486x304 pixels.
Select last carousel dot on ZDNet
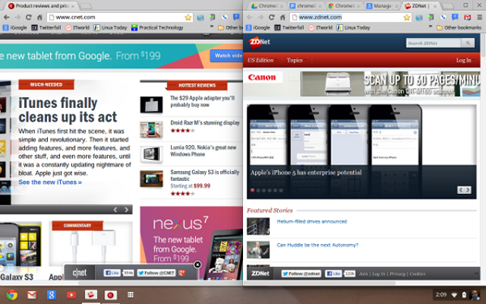281,190
